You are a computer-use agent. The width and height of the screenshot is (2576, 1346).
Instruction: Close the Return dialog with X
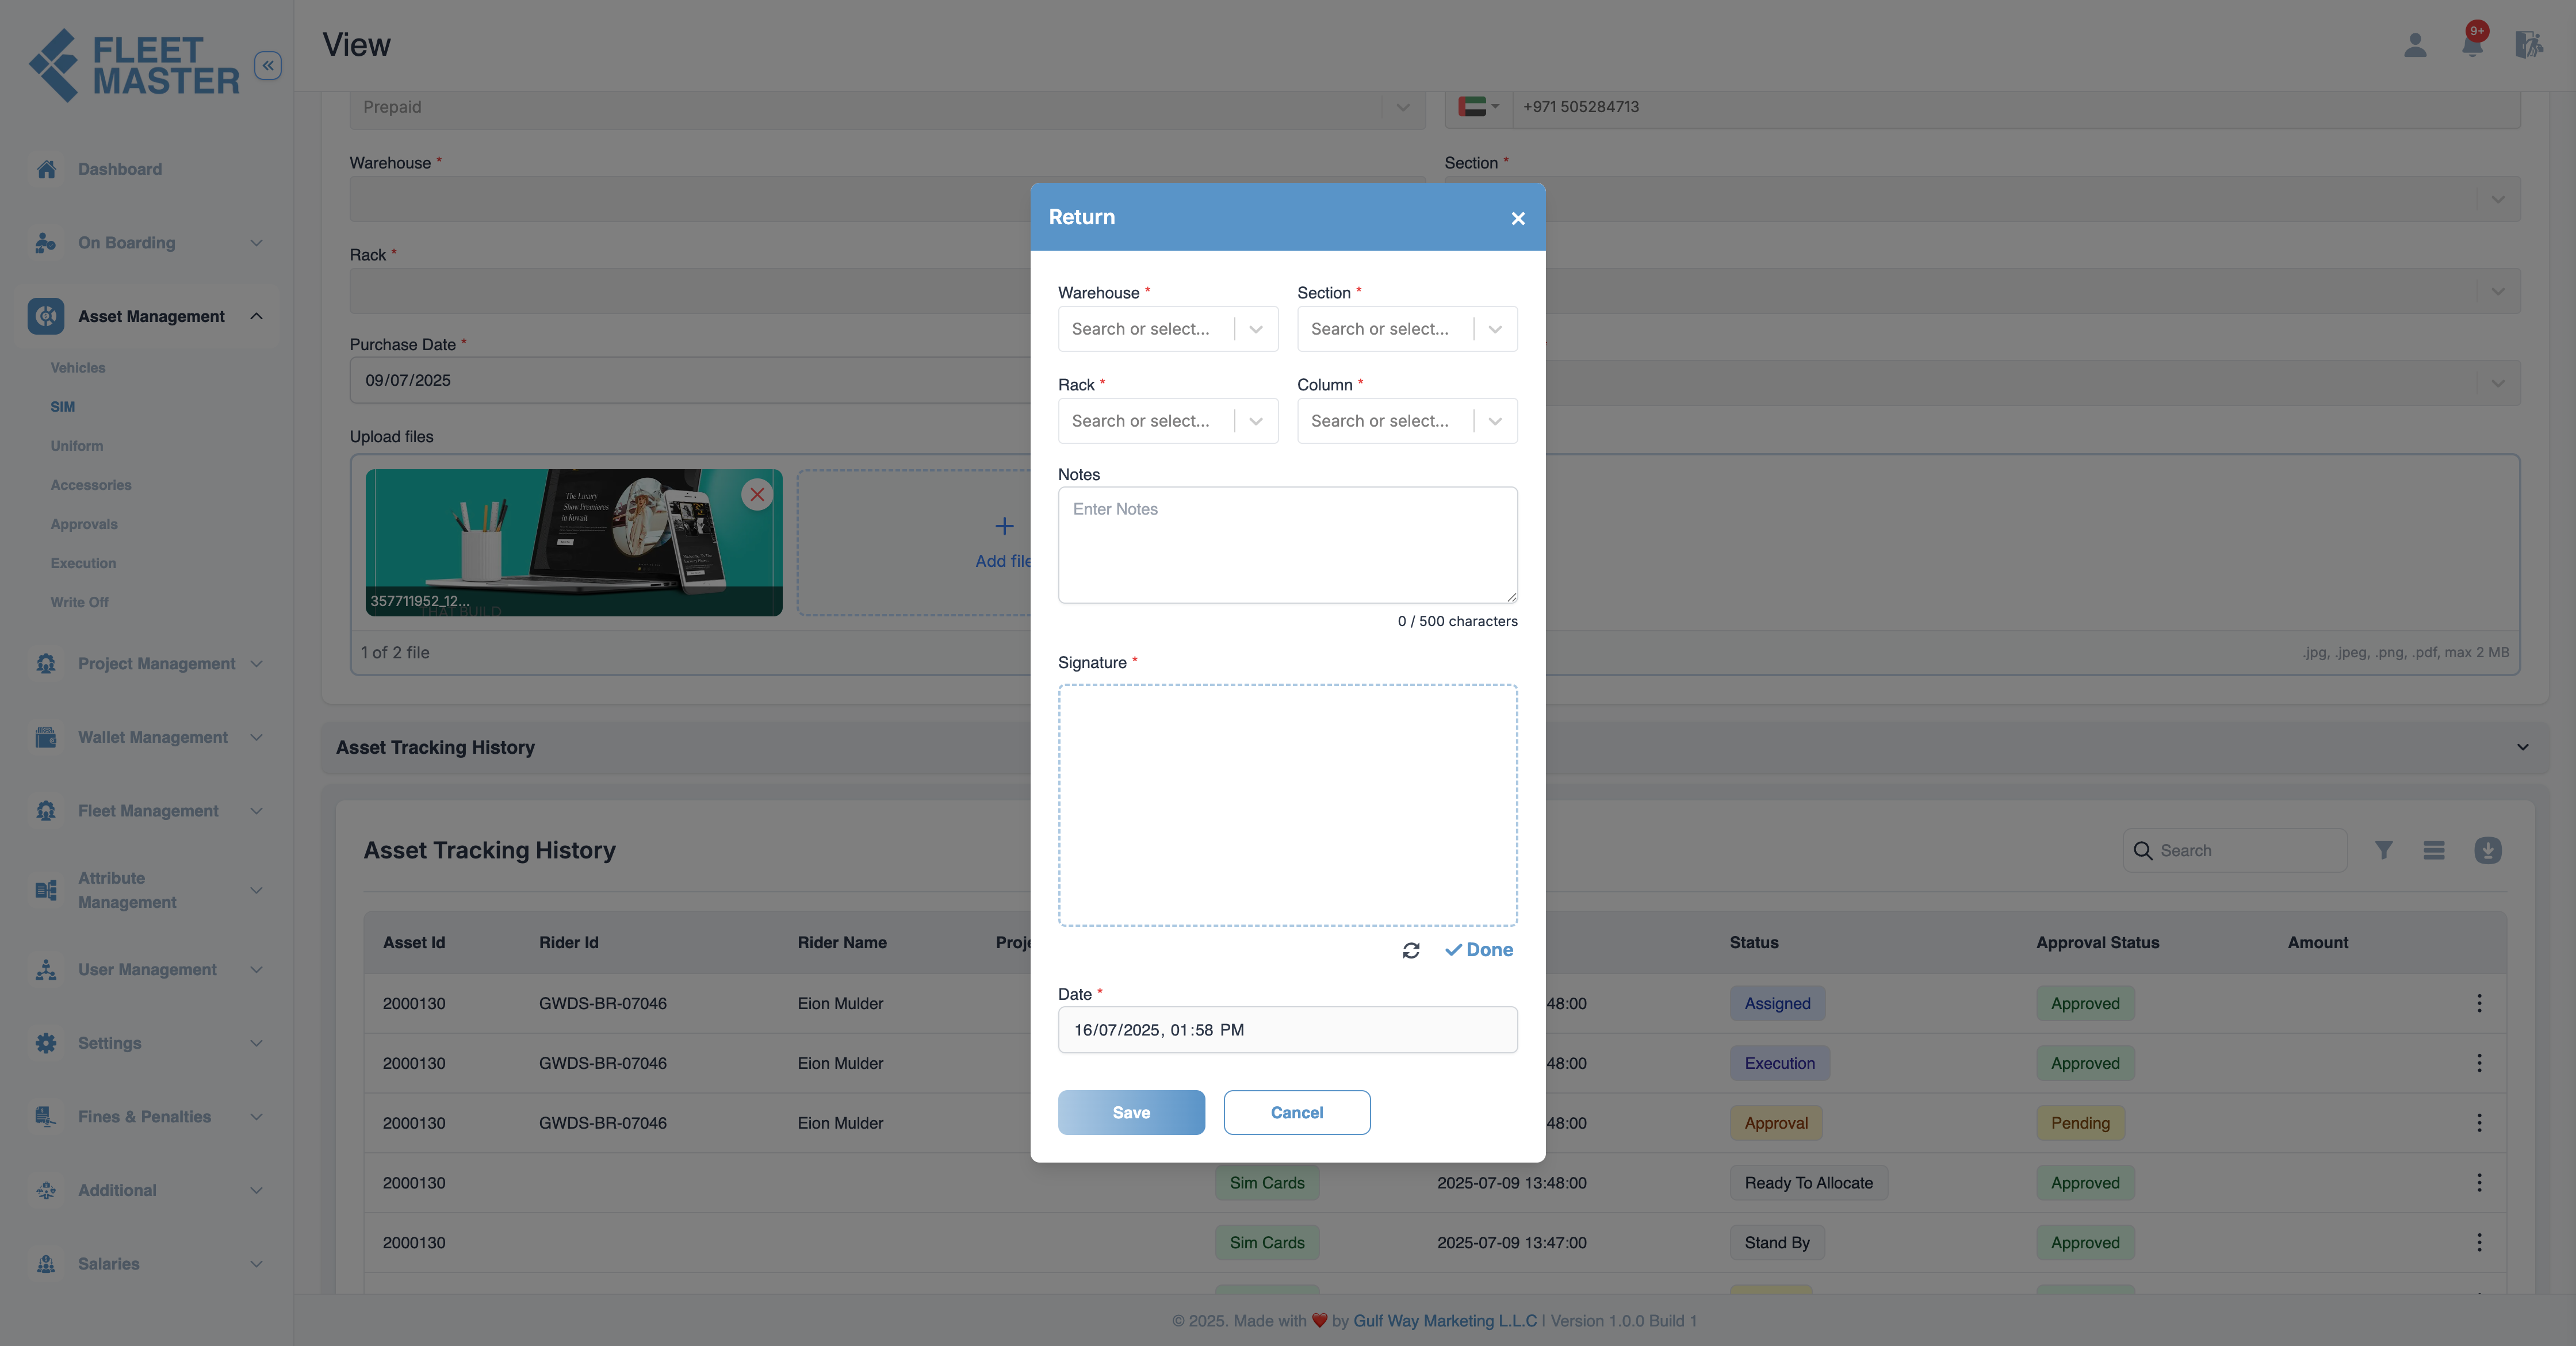point(1518,218)
